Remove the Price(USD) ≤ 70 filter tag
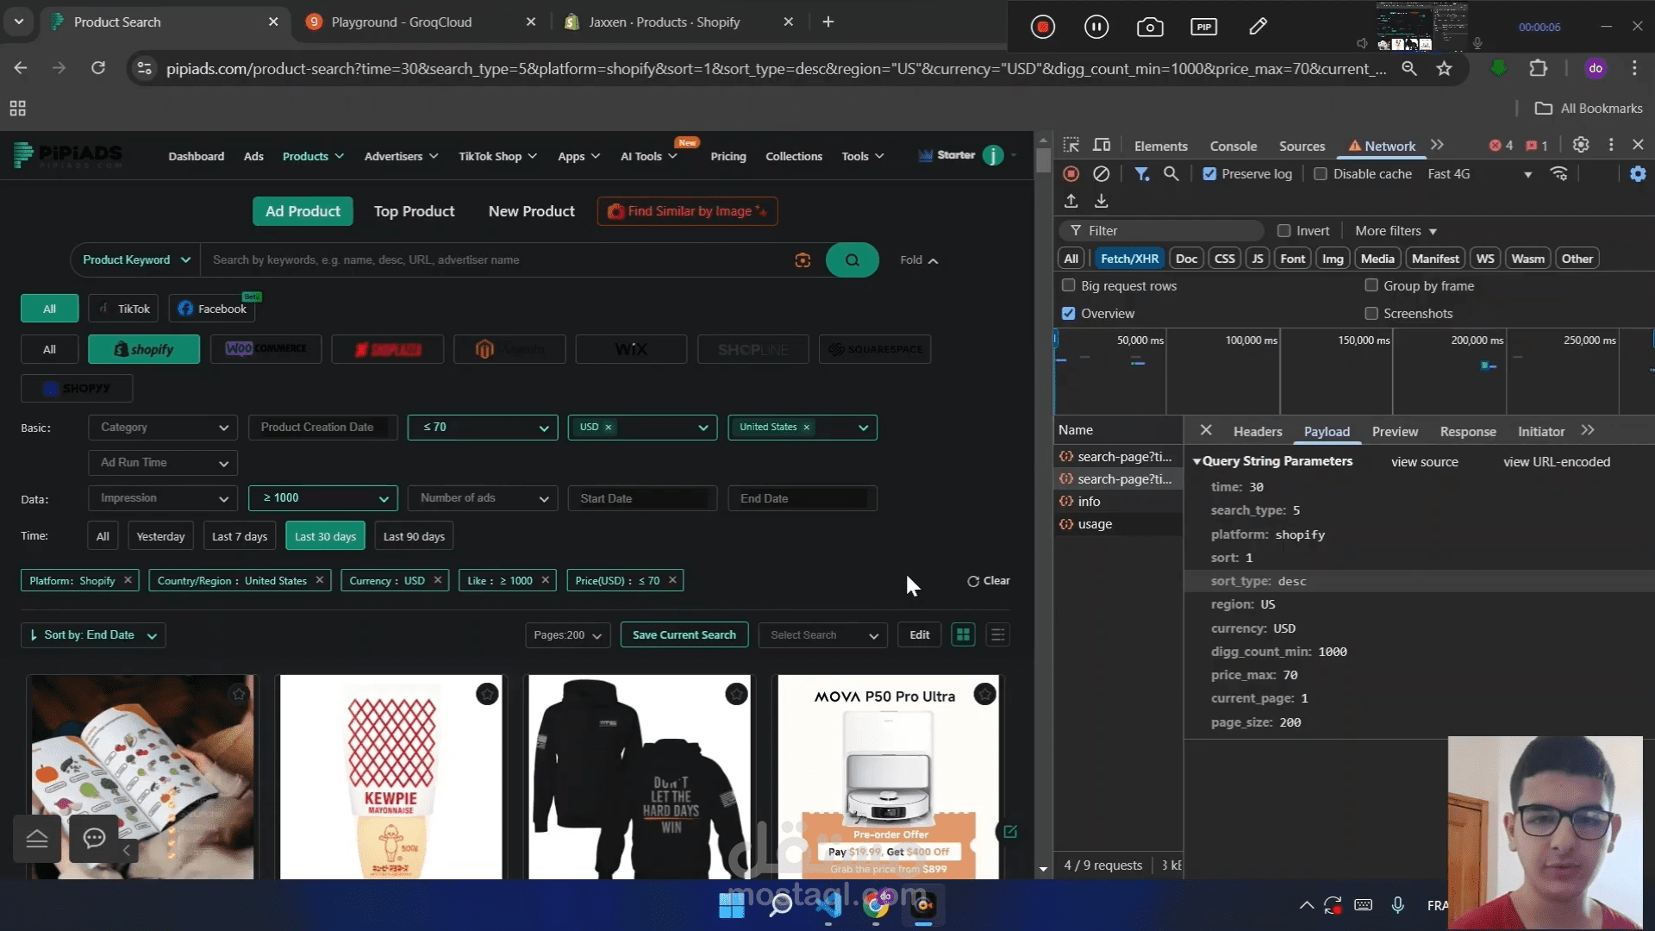This screenshot has height=931, width=1655. coord(672,580)
